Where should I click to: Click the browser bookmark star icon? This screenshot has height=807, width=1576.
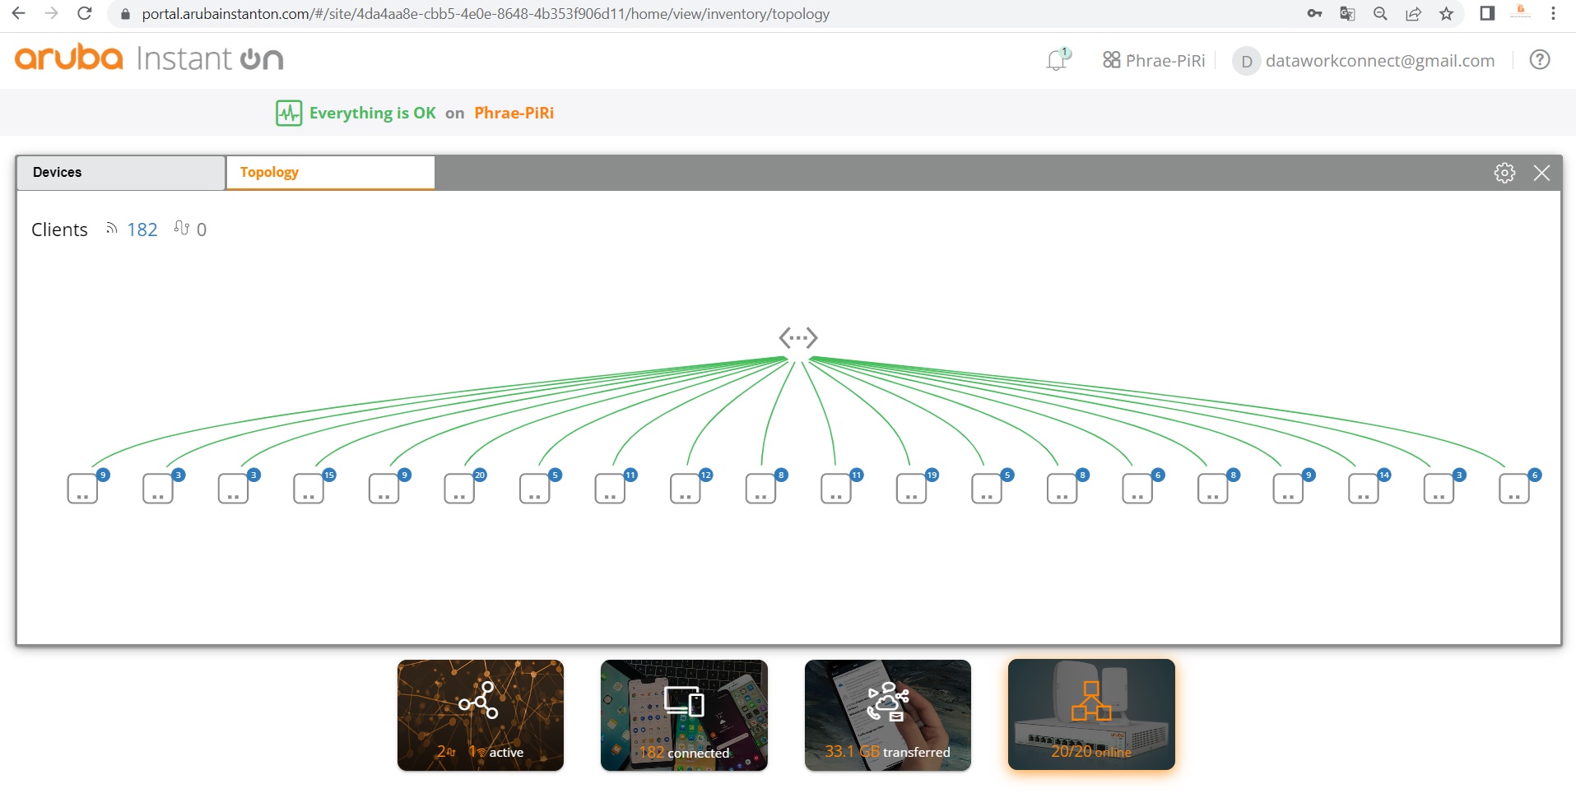[x=1446, y=14]
